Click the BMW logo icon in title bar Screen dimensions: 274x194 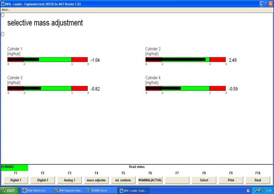tap(2, 4)
